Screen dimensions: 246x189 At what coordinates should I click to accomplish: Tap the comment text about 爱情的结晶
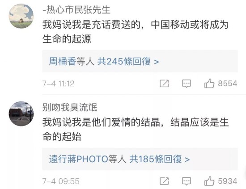point(136,130)
